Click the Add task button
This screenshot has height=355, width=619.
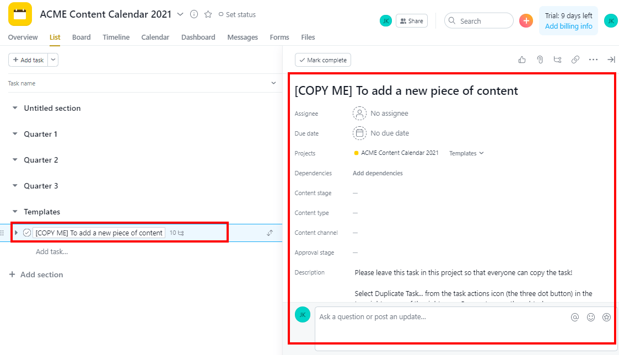29,60
